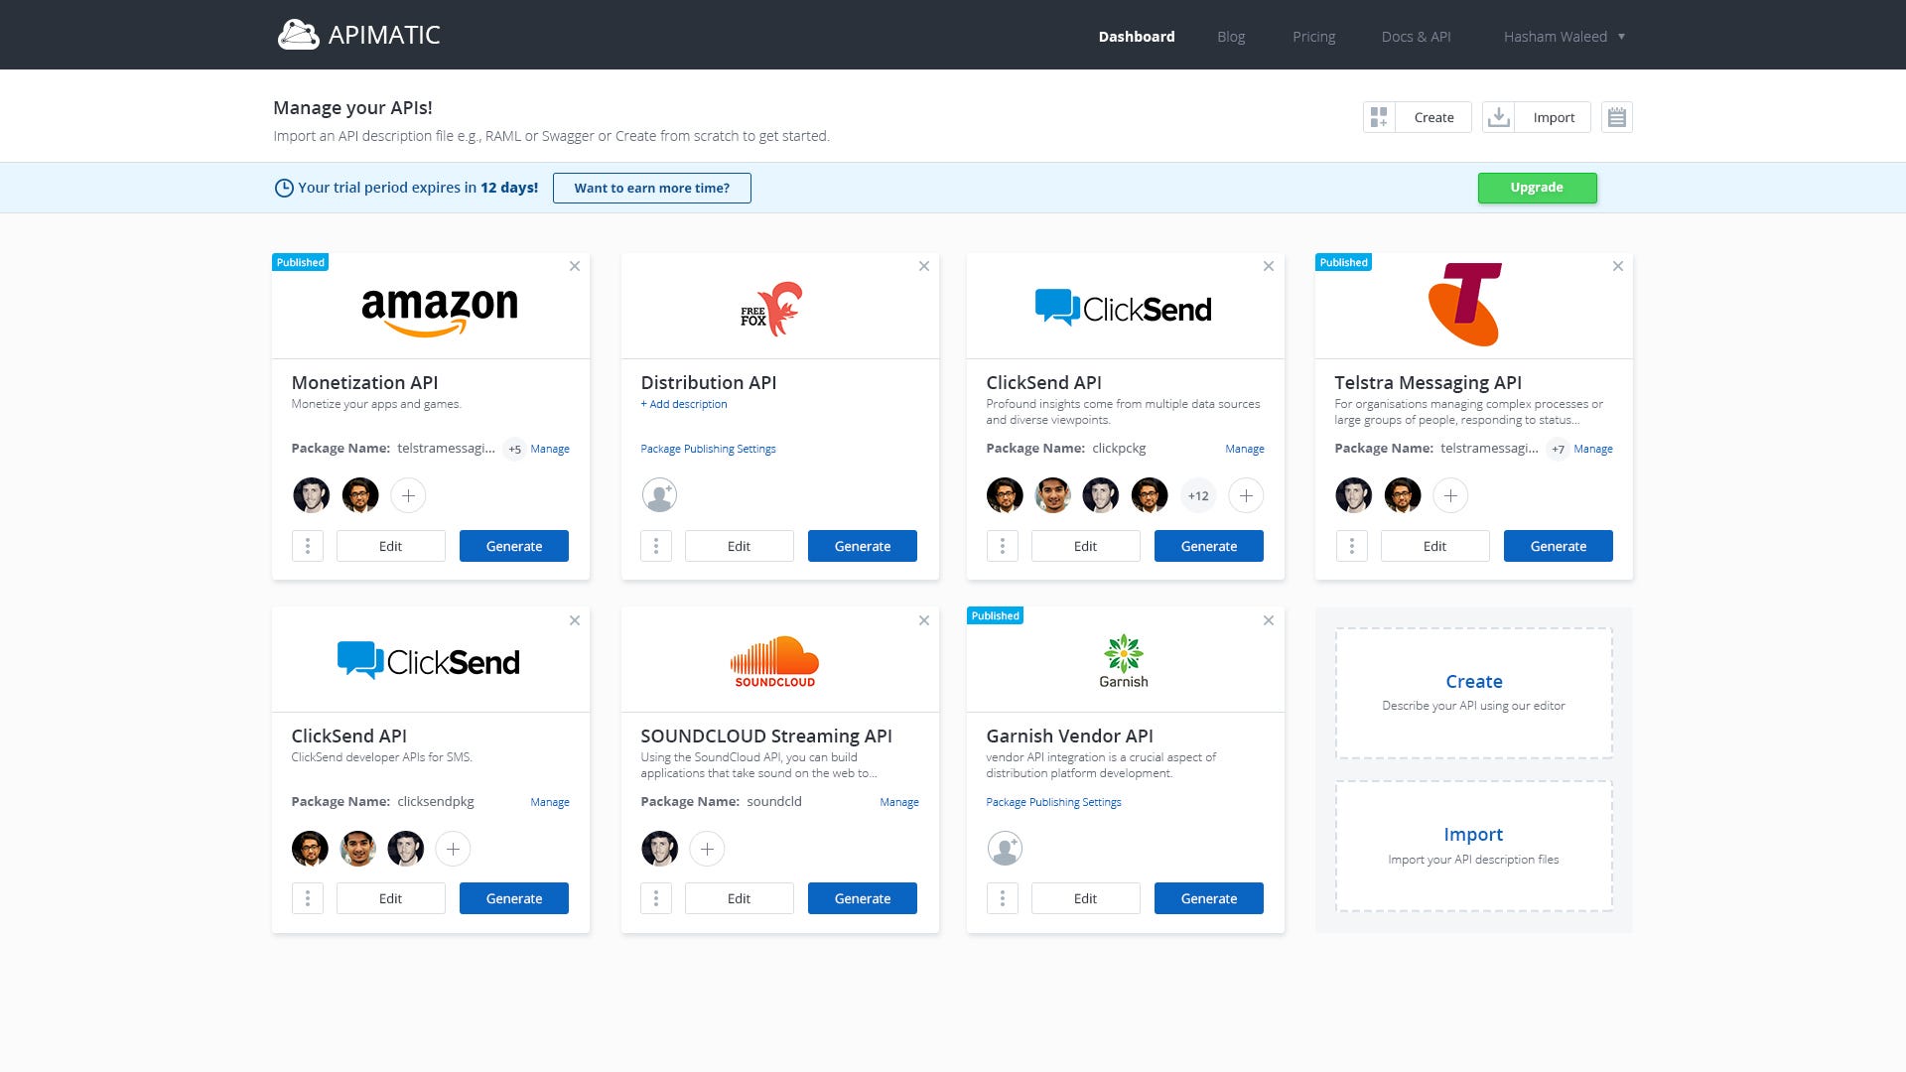Go to Pricing page
Image resolution: width=1906 pixels, height=1072 pixels.
[x=1313, y=37]
